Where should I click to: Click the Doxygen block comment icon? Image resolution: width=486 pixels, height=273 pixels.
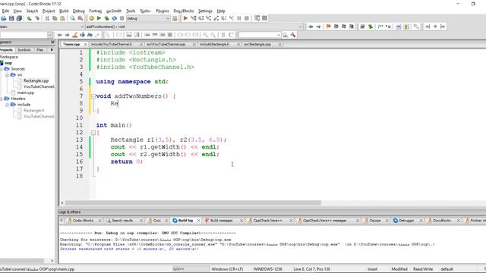tap(380, 27)
